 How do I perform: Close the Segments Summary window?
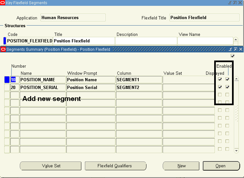click(240, 50)
